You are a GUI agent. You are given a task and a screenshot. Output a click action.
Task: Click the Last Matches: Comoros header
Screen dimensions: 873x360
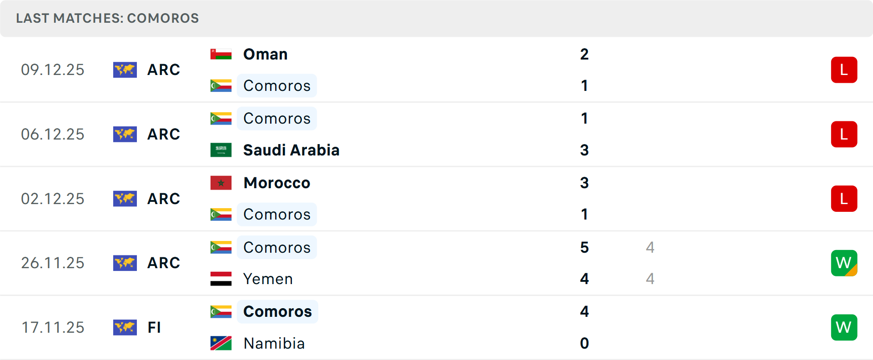[107, 18]
